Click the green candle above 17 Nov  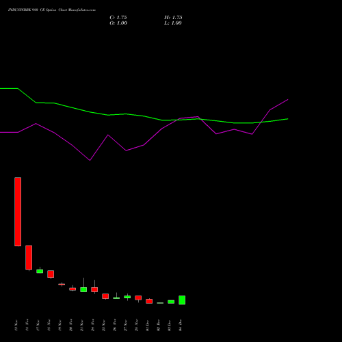[40, 272]
